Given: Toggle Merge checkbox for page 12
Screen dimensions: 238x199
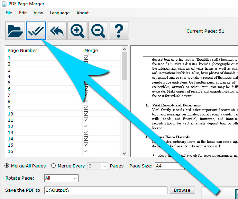Looking at the screenshot, I should tap(86, 126).
